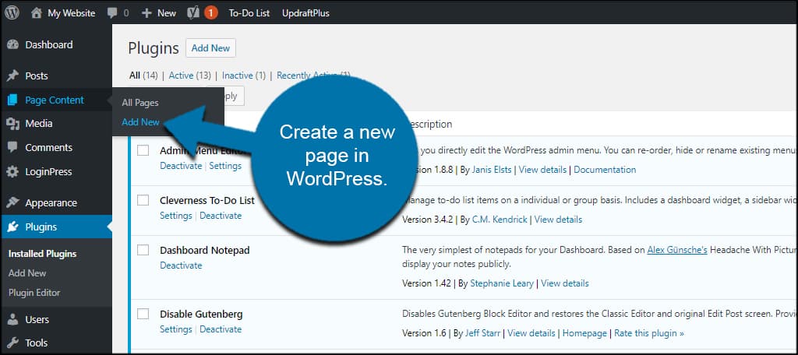
Task: Show All (14) plugins filter
Action: (143, 76)
